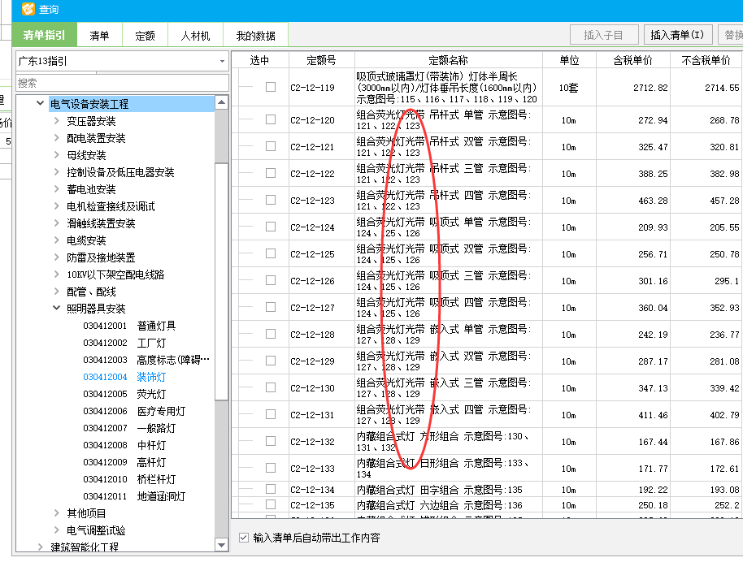
Task: Click tree scrollbar down arrow
Action: (221, 545)
